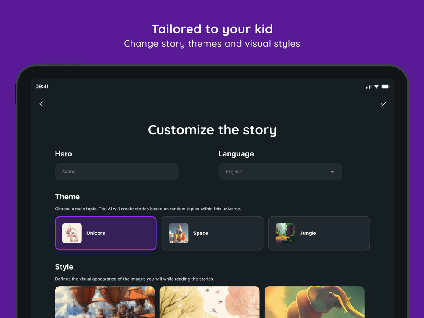The width and height of the screenshot is (424, 318).
Task: Tap the Theme section heading
Action: click(x=67, y=197)
